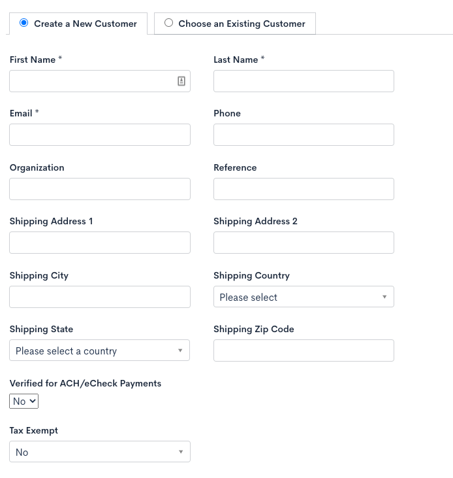Viewport: 453px width, 478px height.
Task: Expand the Tax Exempt dropdown
Action: (99, 452)
